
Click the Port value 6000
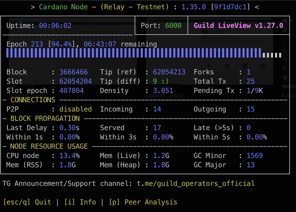point(173,26)
